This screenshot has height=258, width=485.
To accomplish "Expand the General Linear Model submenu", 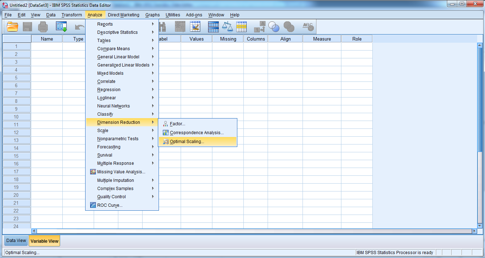I will tap(122, 57).
